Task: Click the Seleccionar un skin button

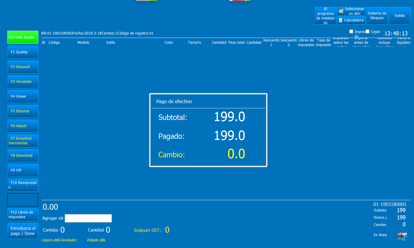Action: 351,11
